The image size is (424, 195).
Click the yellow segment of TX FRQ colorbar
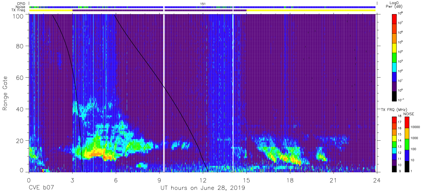pyautogui.click(x=395, y=138)
